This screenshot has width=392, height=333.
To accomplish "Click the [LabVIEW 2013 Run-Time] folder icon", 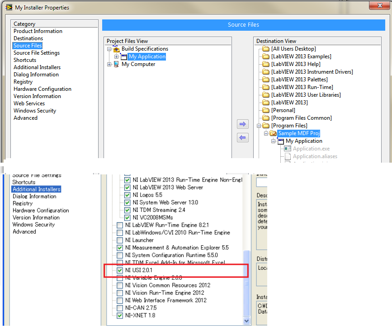I will click(x=266, y=87).
